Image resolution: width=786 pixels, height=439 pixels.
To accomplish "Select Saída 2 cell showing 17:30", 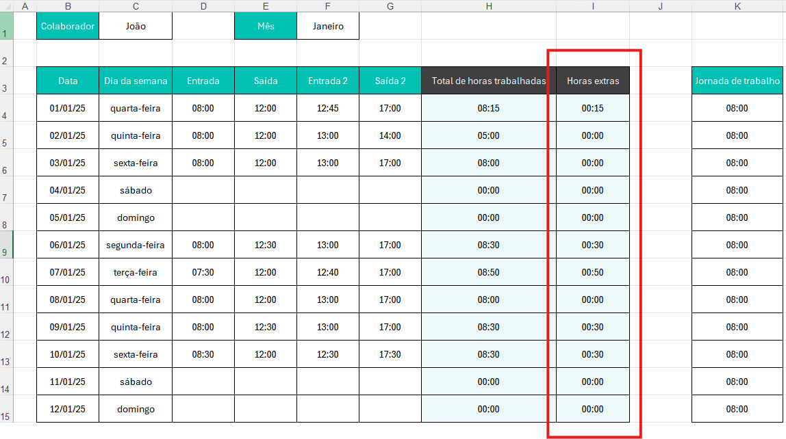I will tap(390, 354).
